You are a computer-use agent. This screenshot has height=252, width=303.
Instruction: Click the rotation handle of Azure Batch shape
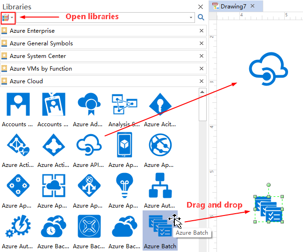[x=268, y=185]
